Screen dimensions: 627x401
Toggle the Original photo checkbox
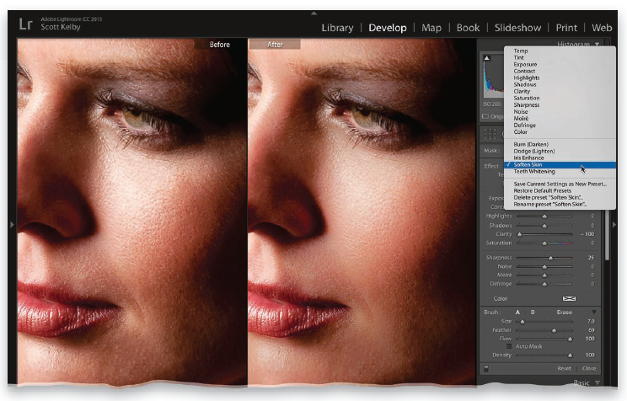(x=485, y=116)
